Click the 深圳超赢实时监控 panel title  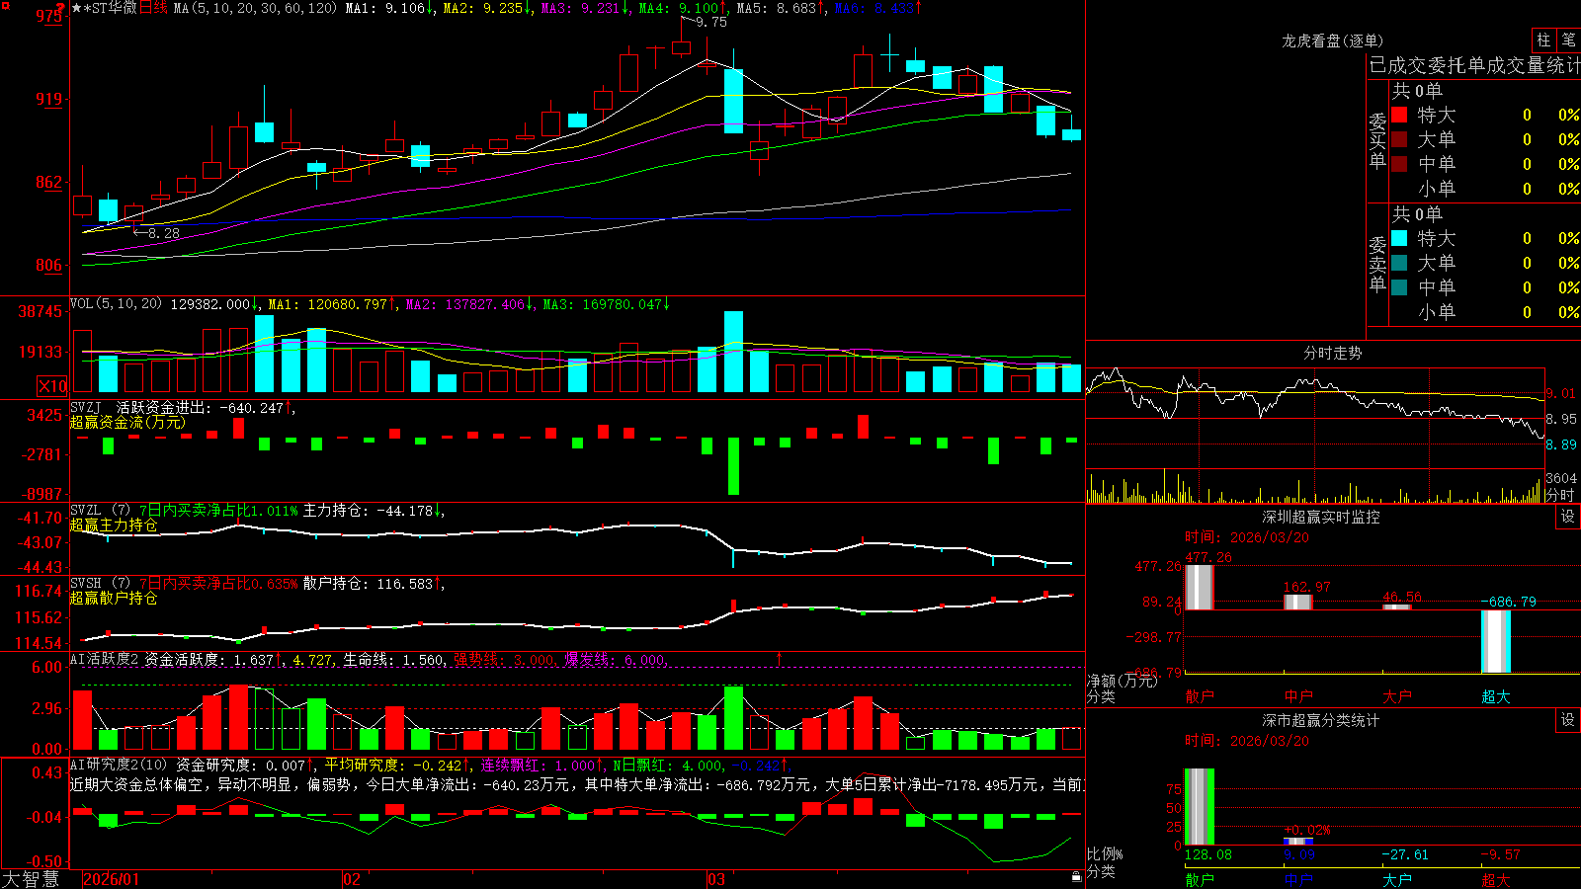[1321, 517]
